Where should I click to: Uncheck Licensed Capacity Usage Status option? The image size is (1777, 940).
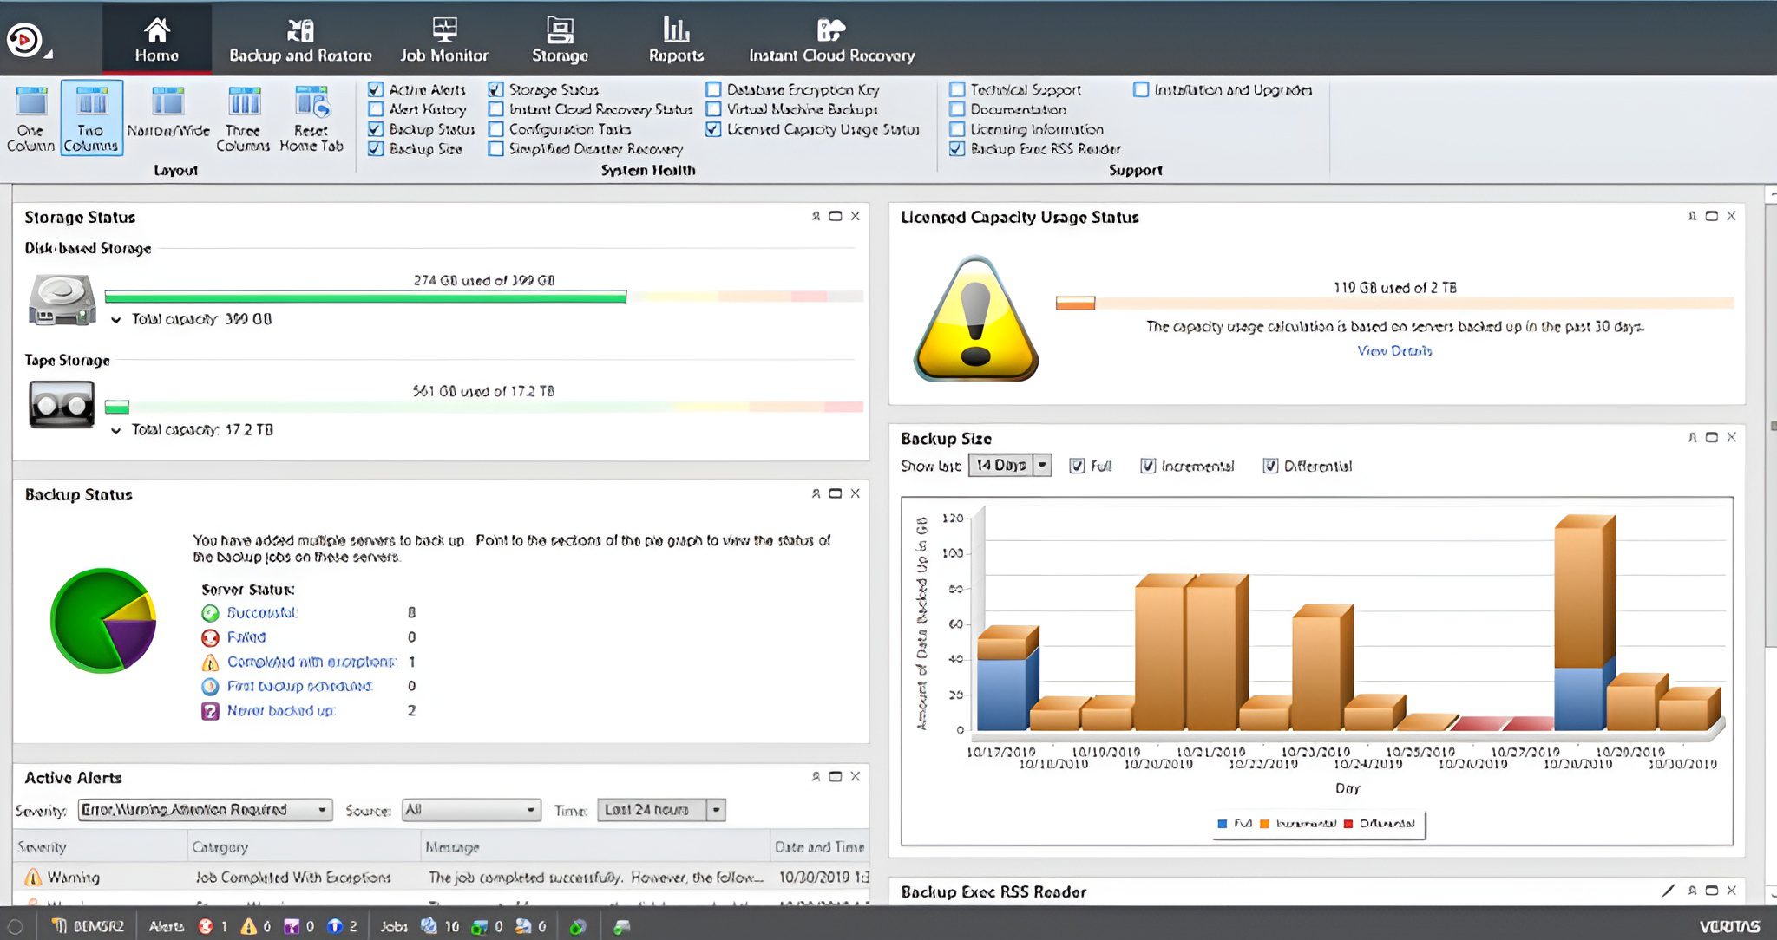pyautogui.click(x=713, y=129)
